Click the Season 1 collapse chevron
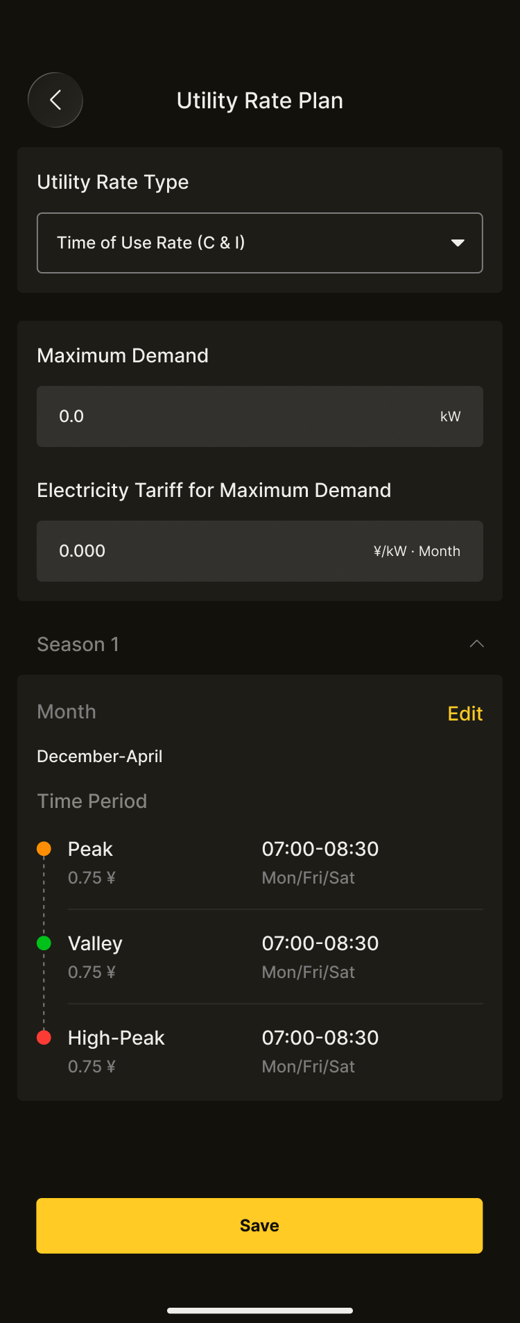This screenshot has width=520, height=1323. [476, 644]
